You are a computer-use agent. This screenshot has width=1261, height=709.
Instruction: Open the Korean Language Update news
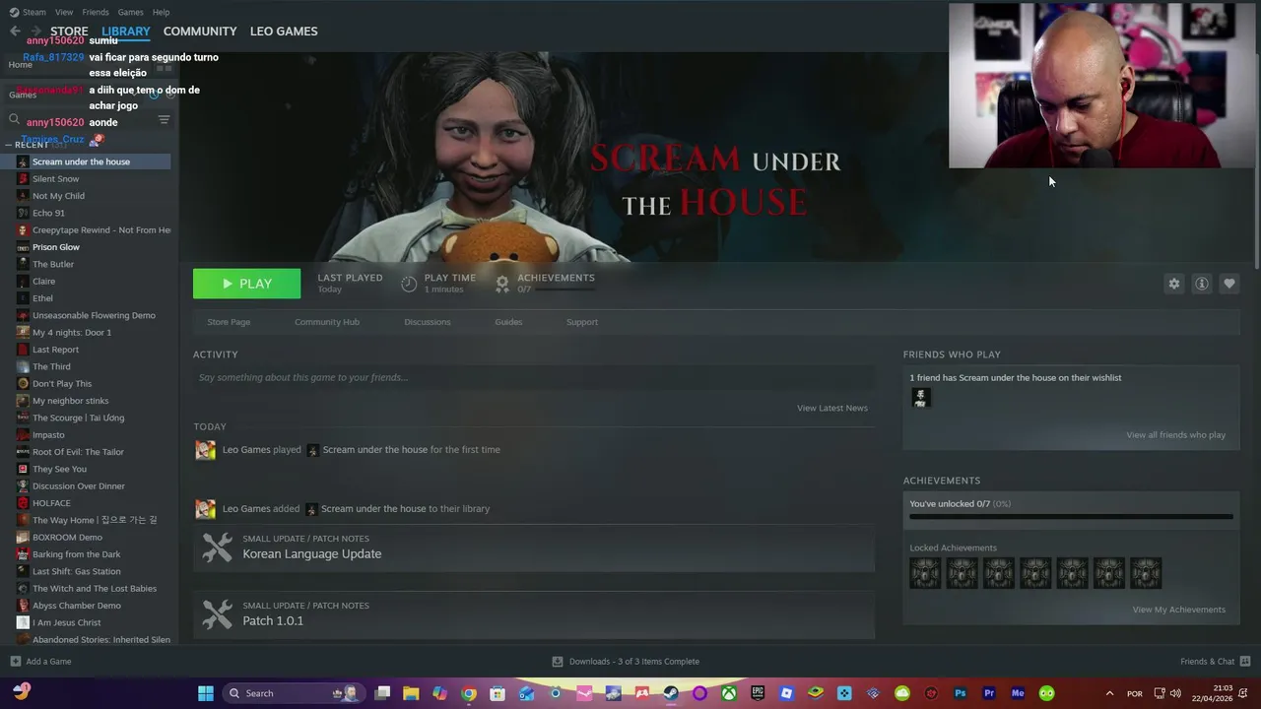pos(312,553)
